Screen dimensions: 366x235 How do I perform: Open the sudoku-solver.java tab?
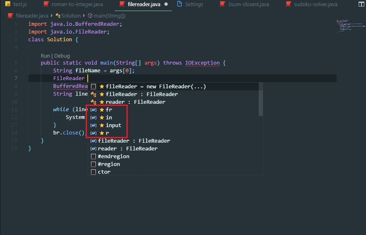(x=316, y=4)
